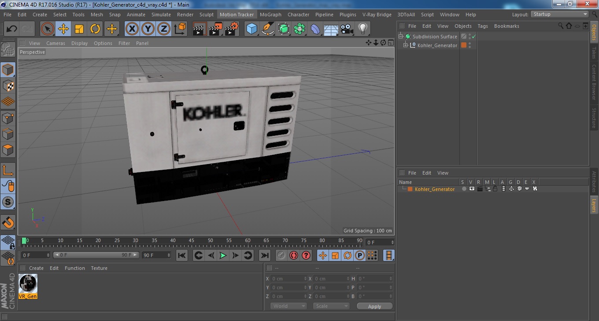Toggle Z axis lock
Screen dimensions: 599x321
[164, 29]
